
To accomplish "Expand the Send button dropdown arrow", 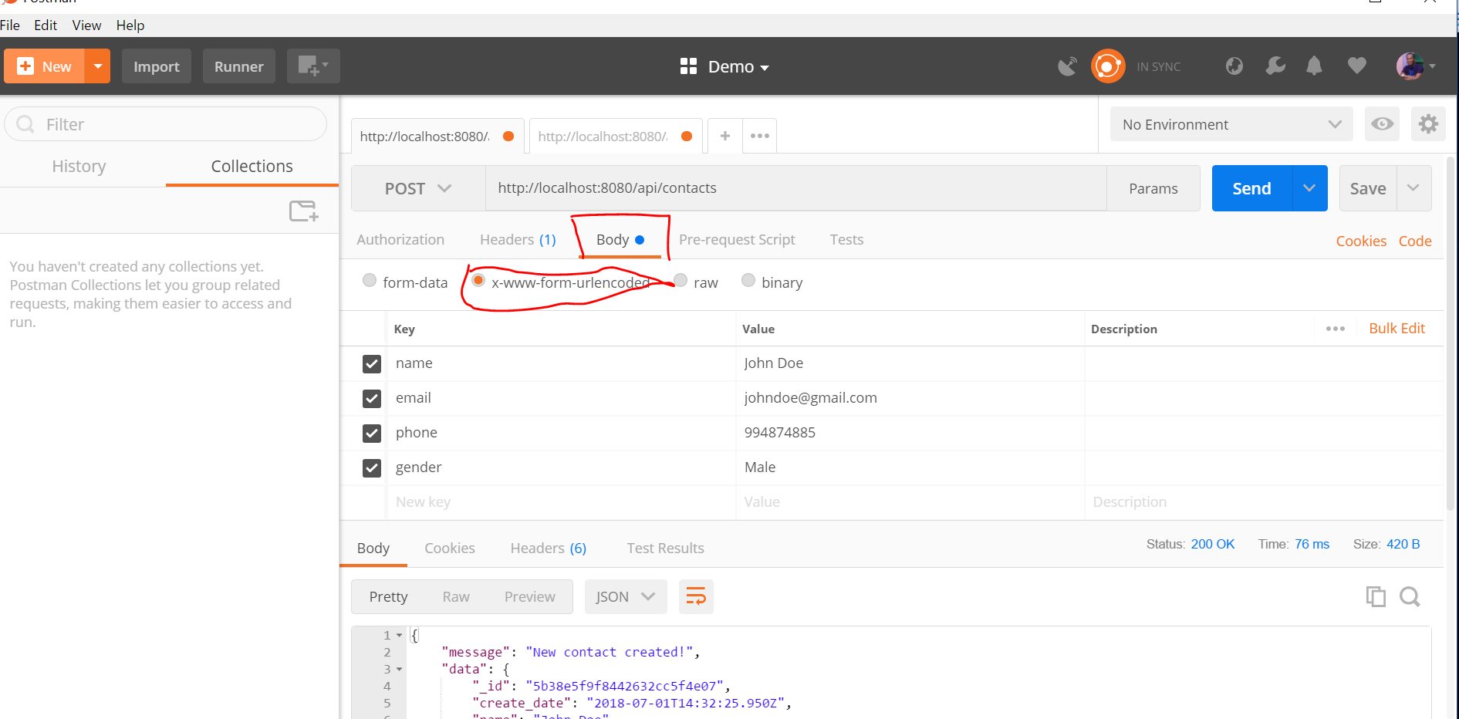I will click(1309, 188).
